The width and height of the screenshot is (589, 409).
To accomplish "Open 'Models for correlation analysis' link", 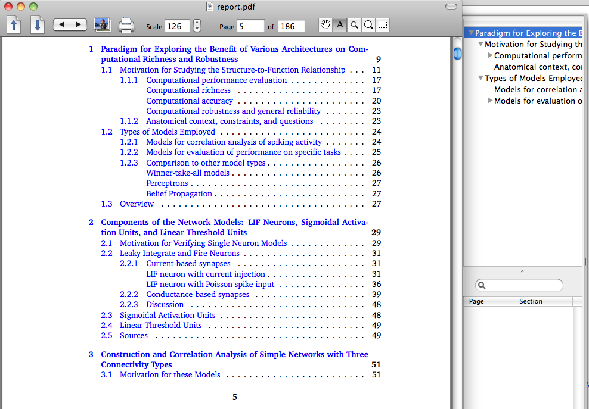I will 234,142.
